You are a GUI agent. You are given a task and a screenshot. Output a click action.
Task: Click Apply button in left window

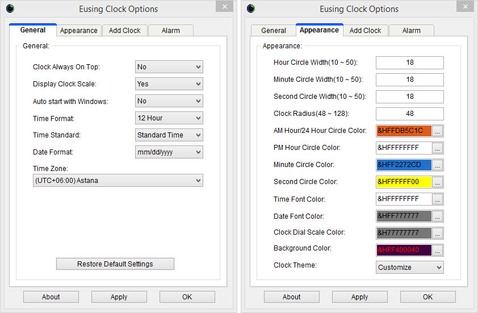[119, 297]
